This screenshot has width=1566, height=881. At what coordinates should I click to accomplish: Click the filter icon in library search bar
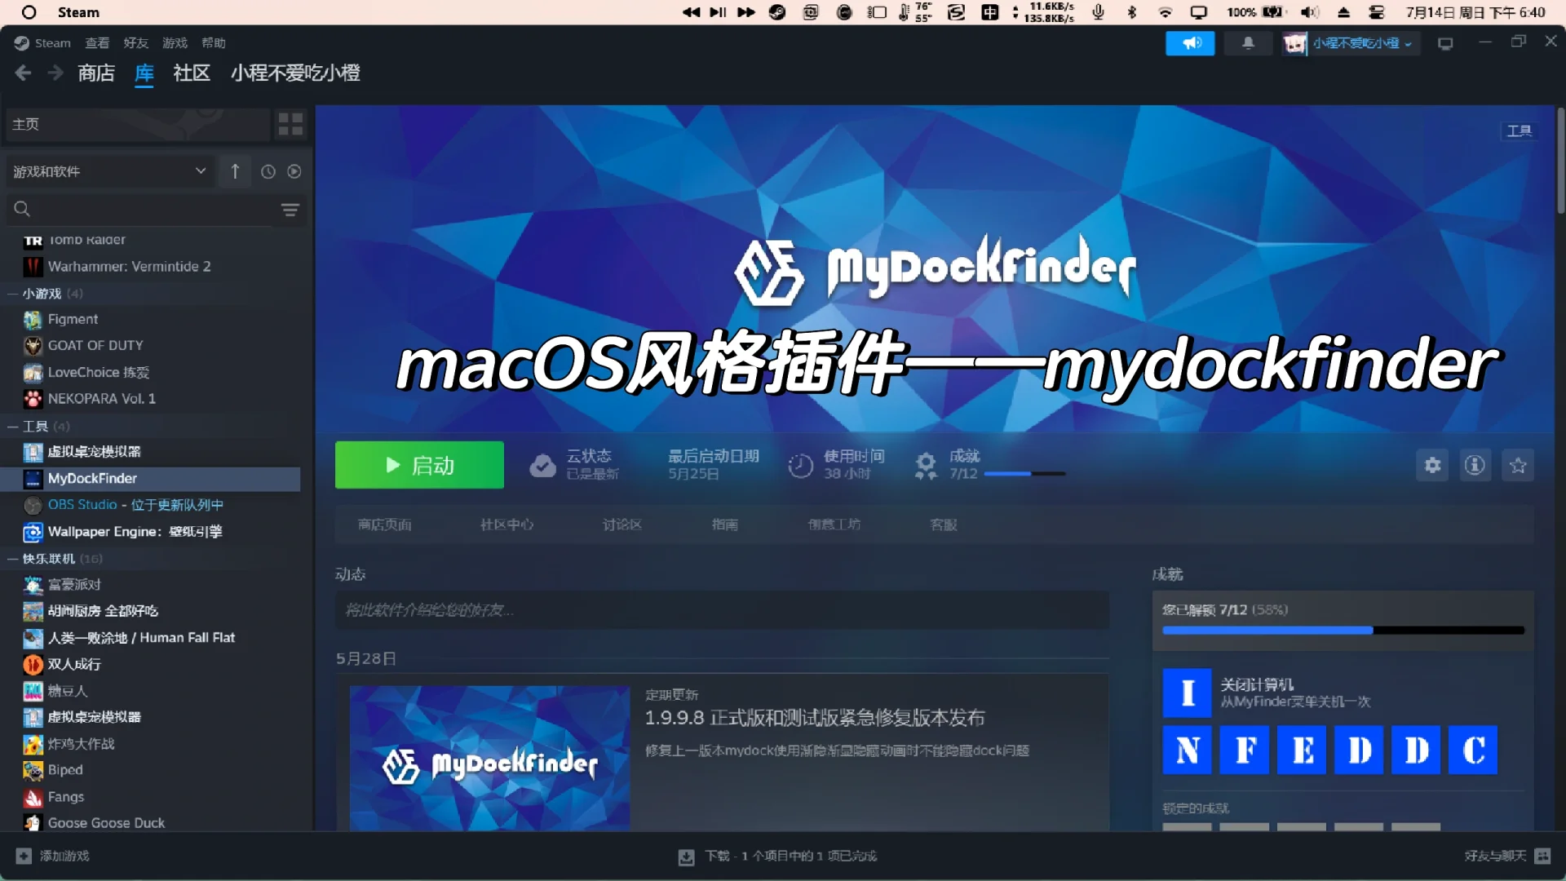point(291,210)
